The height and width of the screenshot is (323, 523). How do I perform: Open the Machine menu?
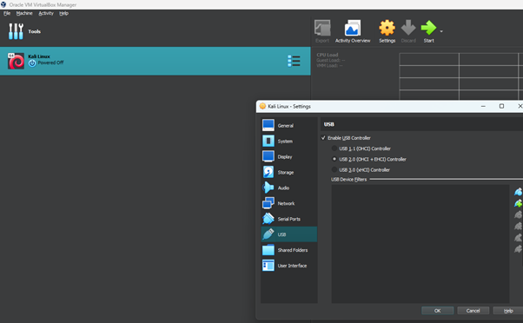[x=24, y=13]
